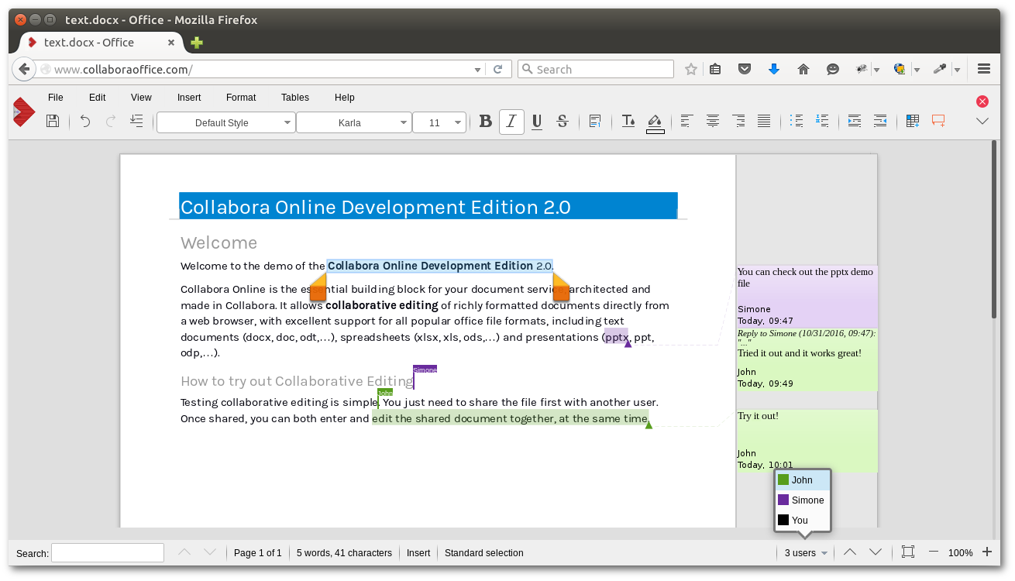Click the Collabora logo icon
This screenshot has width=1015, height=581.
(24, 112)
